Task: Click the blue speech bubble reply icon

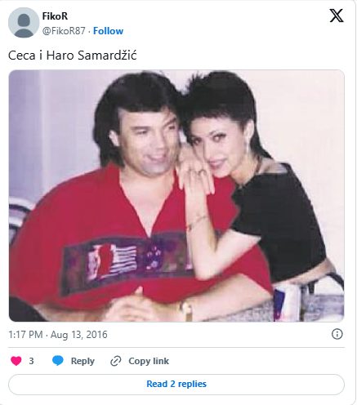Action: (57, 361)
